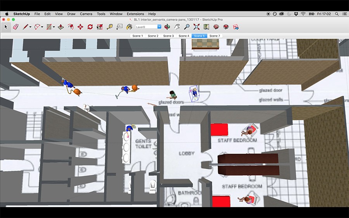The image size is (349, 218).
Task: Open the View menu
Action: (x=59, y=14)
